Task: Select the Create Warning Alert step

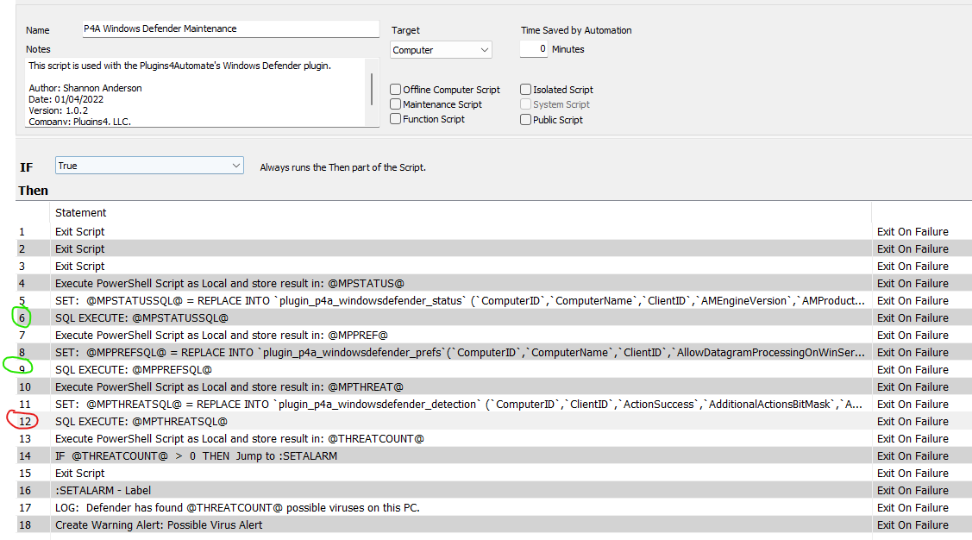Action: (x=159, y=524)
